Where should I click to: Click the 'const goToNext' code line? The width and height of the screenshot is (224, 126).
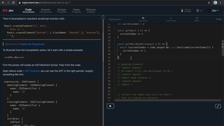[134, 30]
